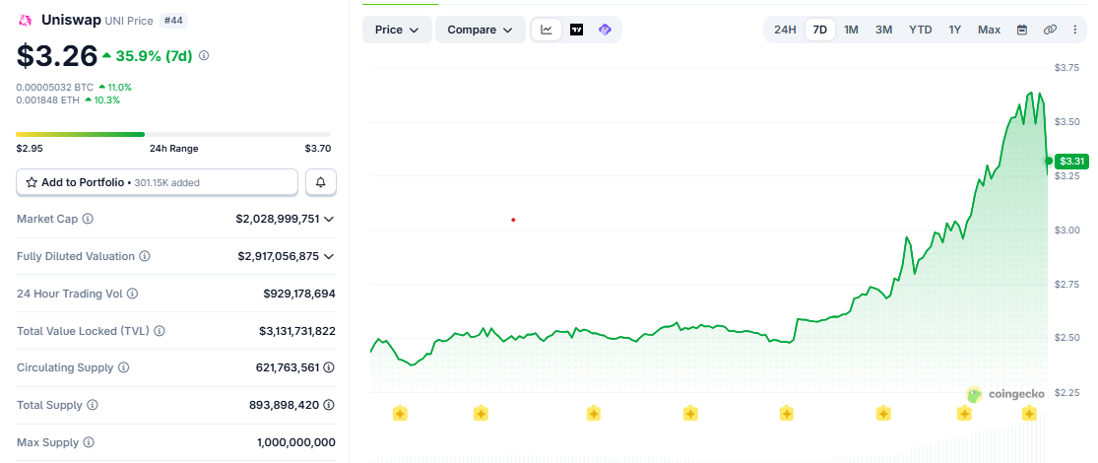
Task: Click the 1,000,000,000 max supply value
Action: point(296,442)
